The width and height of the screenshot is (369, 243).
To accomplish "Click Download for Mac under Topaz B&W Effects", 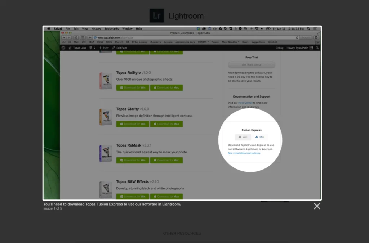I will pyautogui.click(x=166, y=197).
